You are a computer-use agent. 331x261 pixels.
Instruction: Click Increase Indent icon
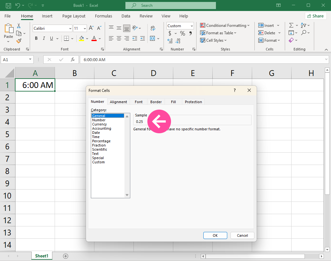pyautogui.click(x=143, y=38)
